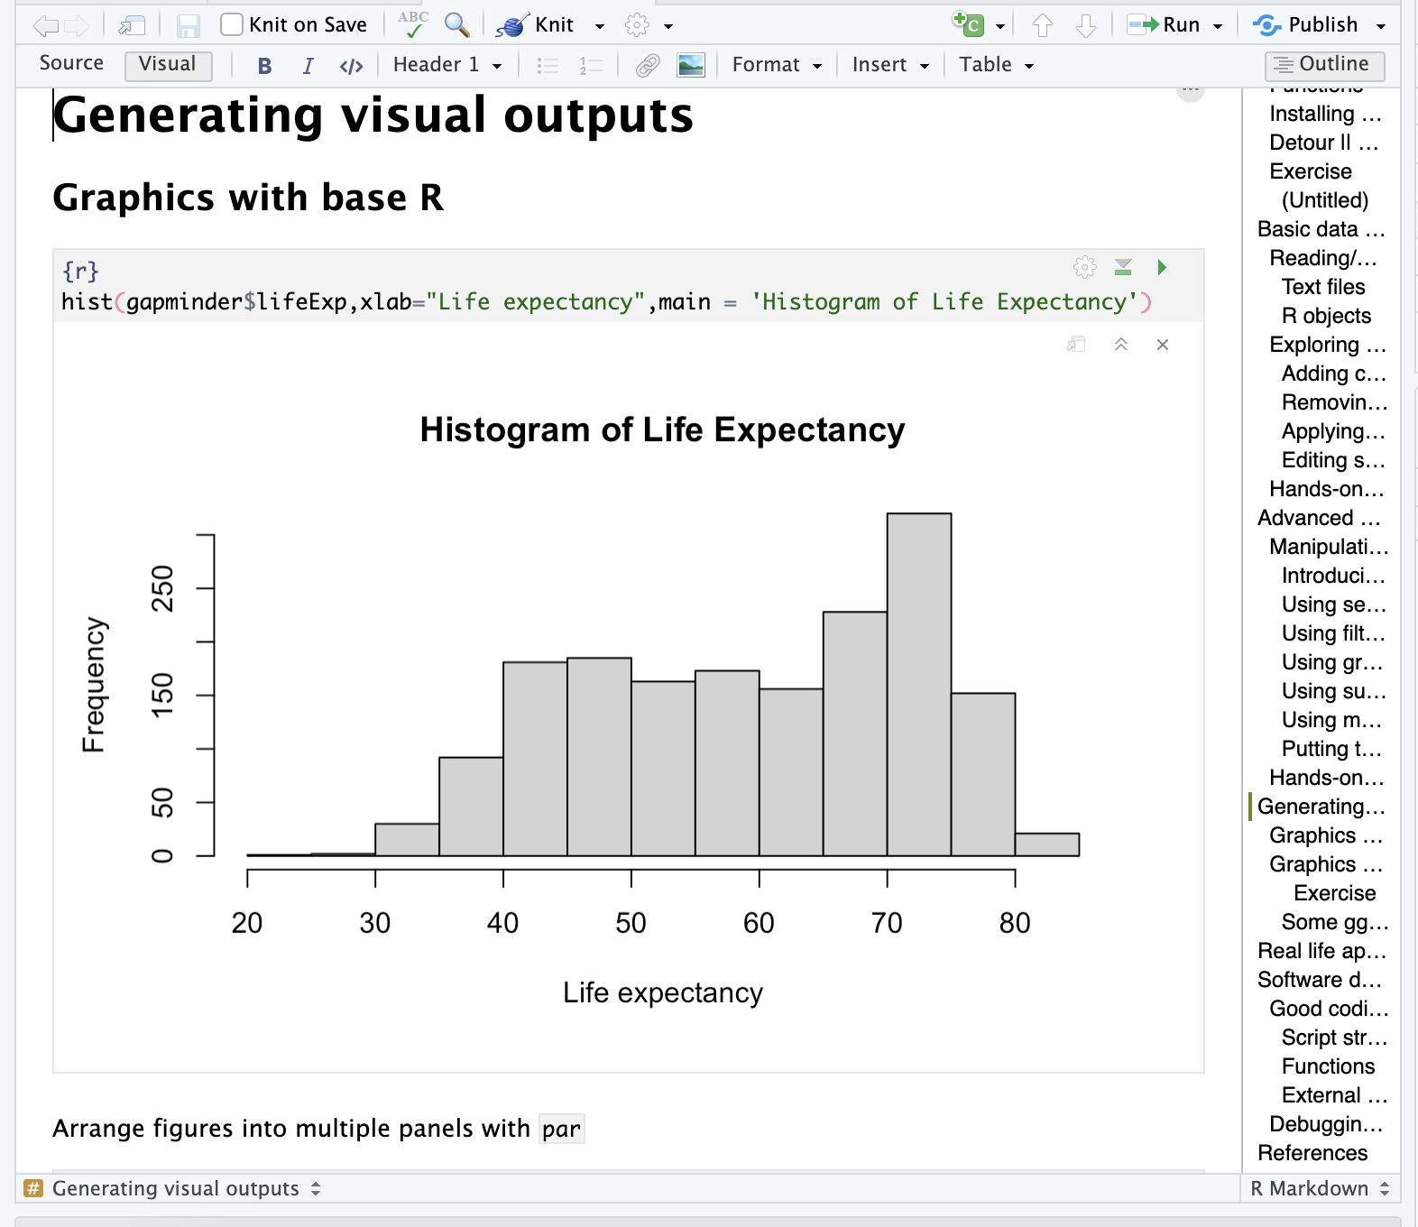Open the Publish dropdown arrow
This screenshot has width=1418, height=1227.
1380,26
